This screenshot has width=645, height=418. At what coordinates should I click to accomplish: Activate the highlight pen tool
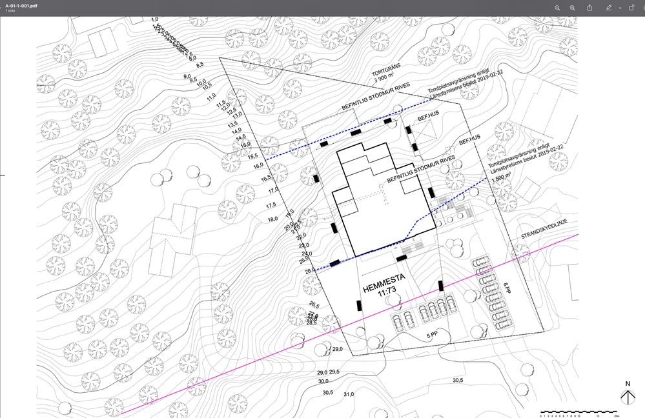tap(609, 8)
